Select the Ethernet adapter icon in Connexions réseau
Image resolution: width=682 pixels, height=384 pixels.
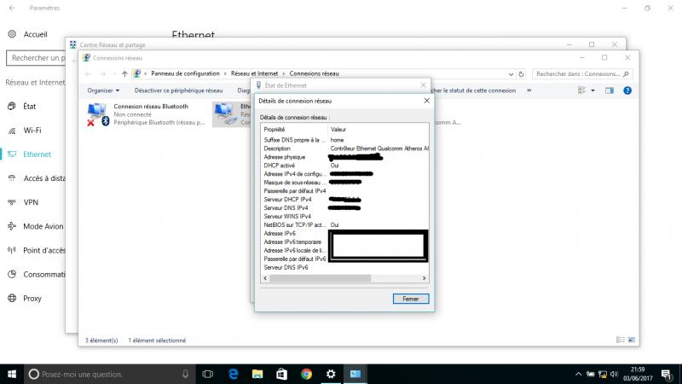225,114
